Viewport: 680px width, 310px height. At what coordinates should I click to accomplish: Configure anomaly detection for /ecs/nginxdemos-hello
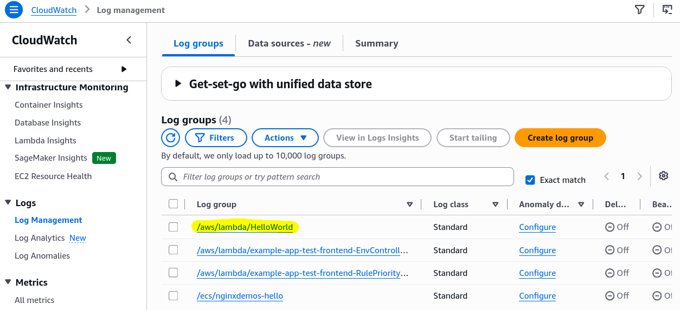537,295
